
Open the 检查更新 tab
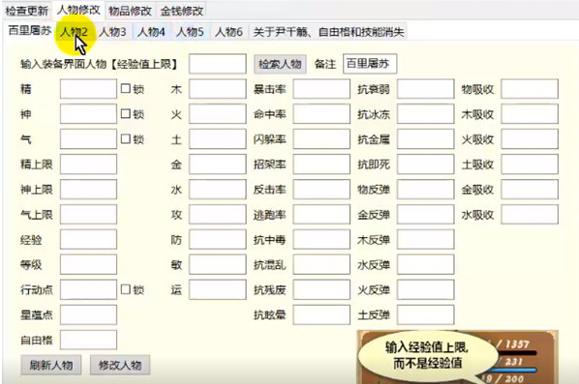(x=26, y=11)
